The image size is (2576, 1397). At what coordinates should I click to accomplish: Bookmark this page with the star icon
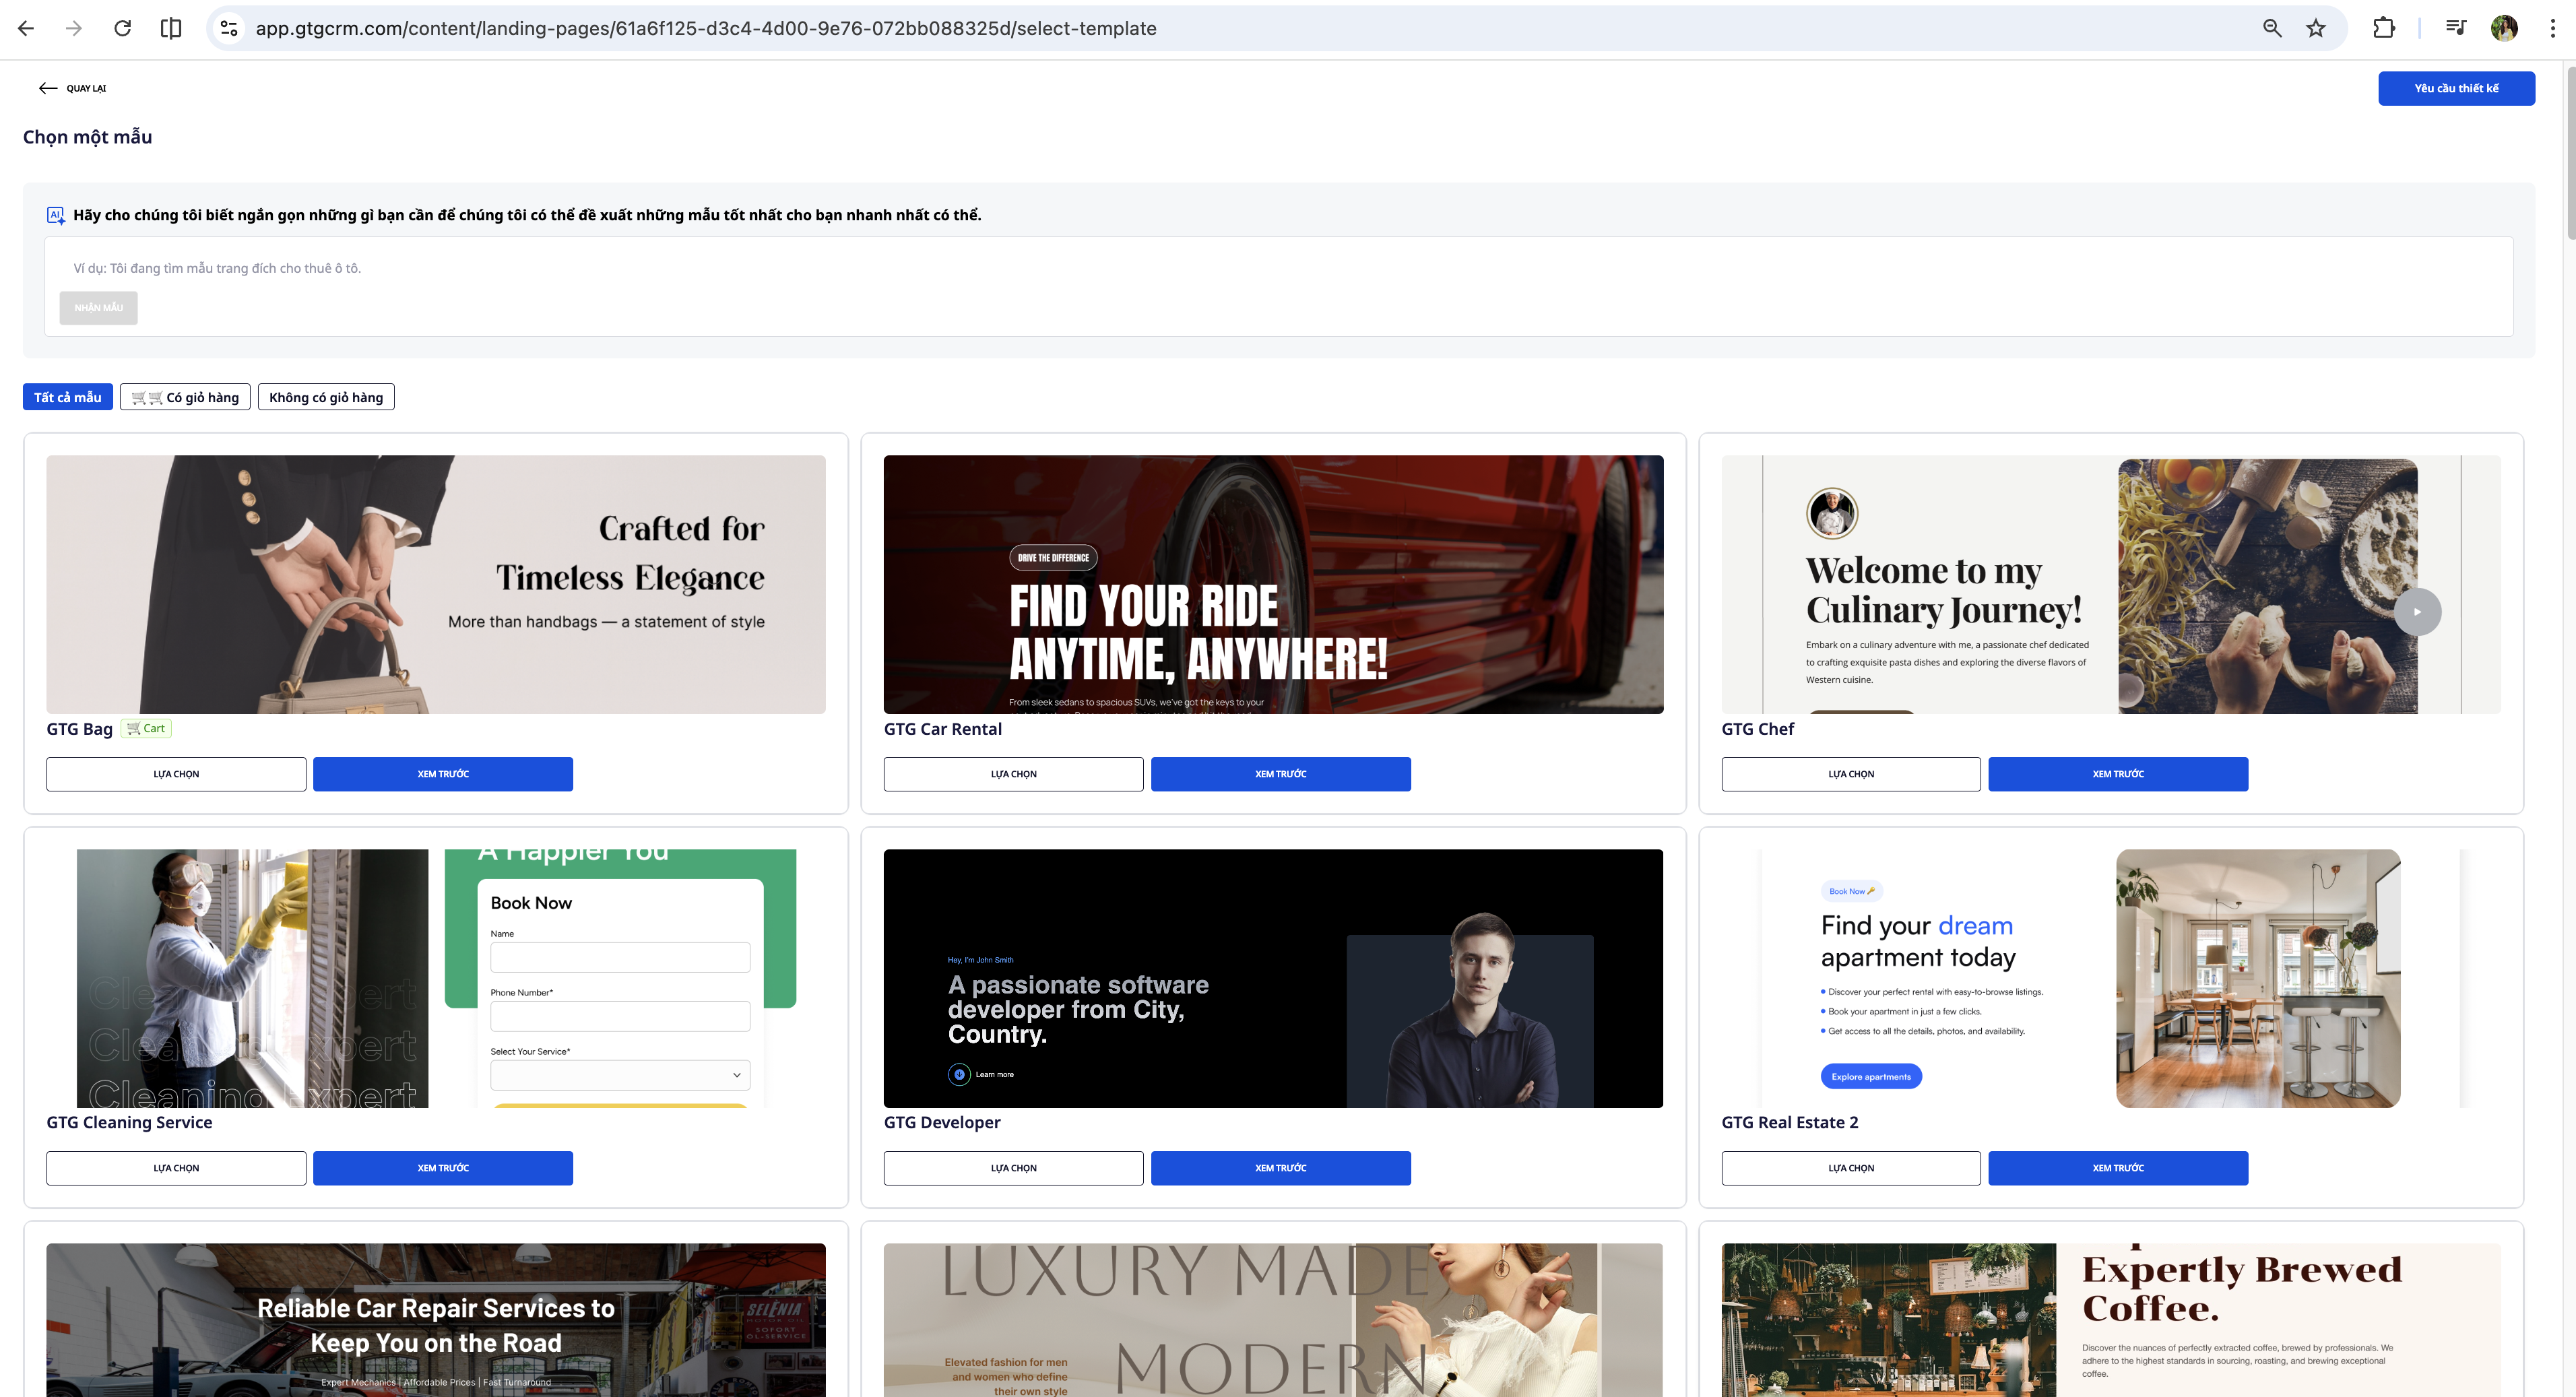[2316, 28]
